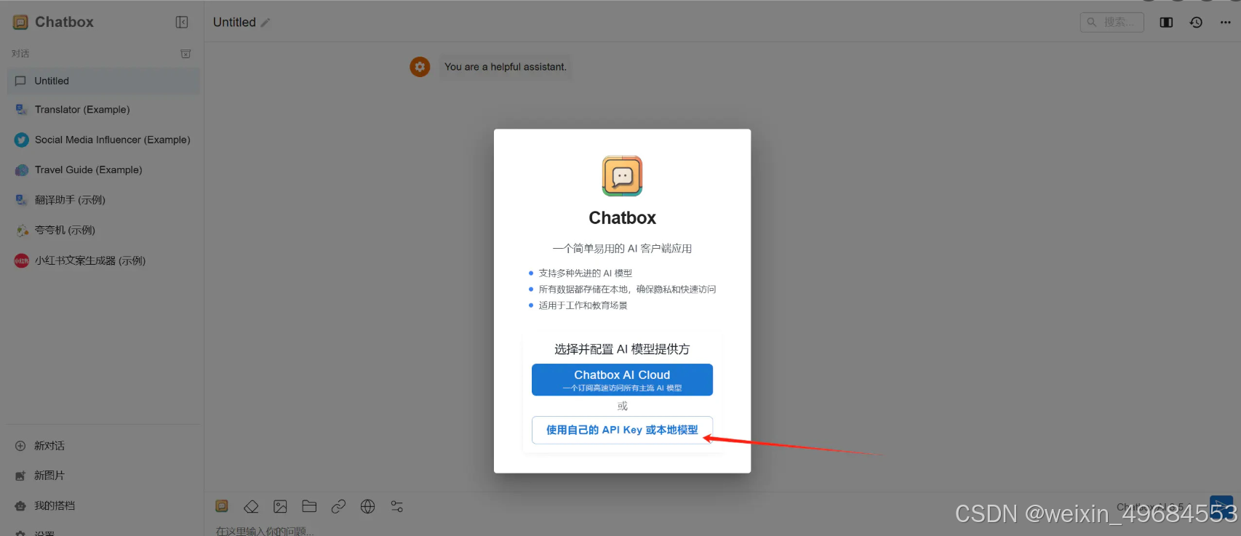Open 小红书文案生成器 (示例) conversation
This screenshot has width=1241, height=536.
[x=103, y=260]
